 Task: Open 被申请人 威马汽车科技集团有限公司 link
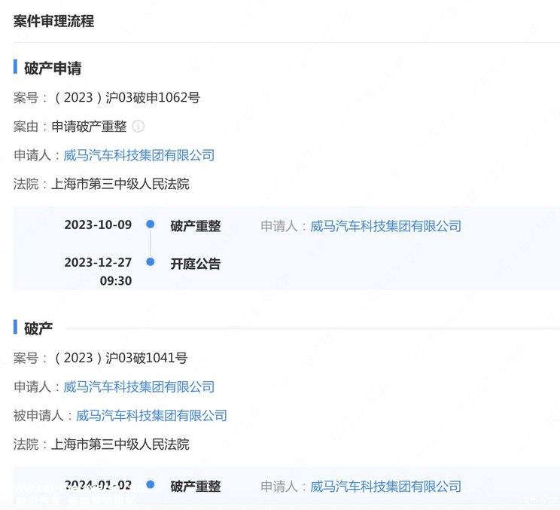point(151,415)
